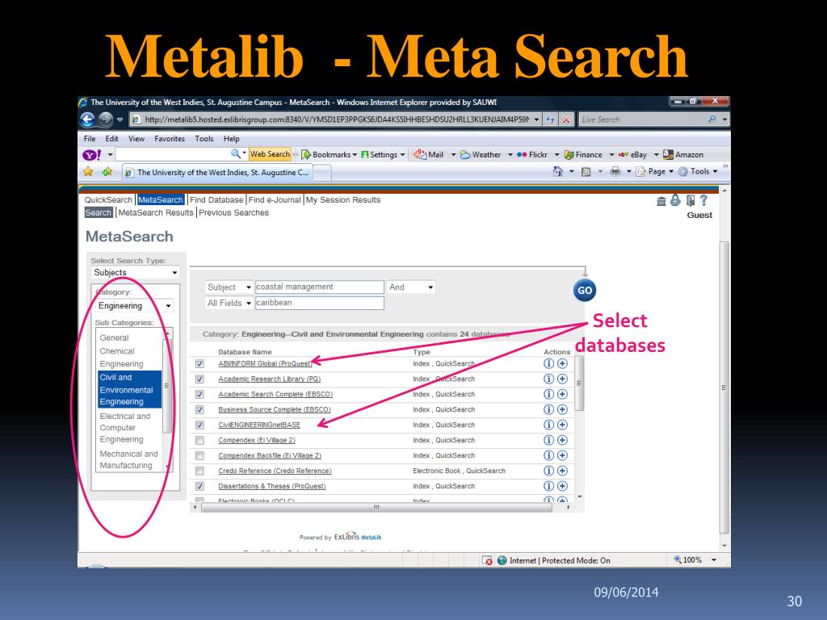Open All Fields dropdown
Viewport: 827px width, 620px height.
pos(229,303)
